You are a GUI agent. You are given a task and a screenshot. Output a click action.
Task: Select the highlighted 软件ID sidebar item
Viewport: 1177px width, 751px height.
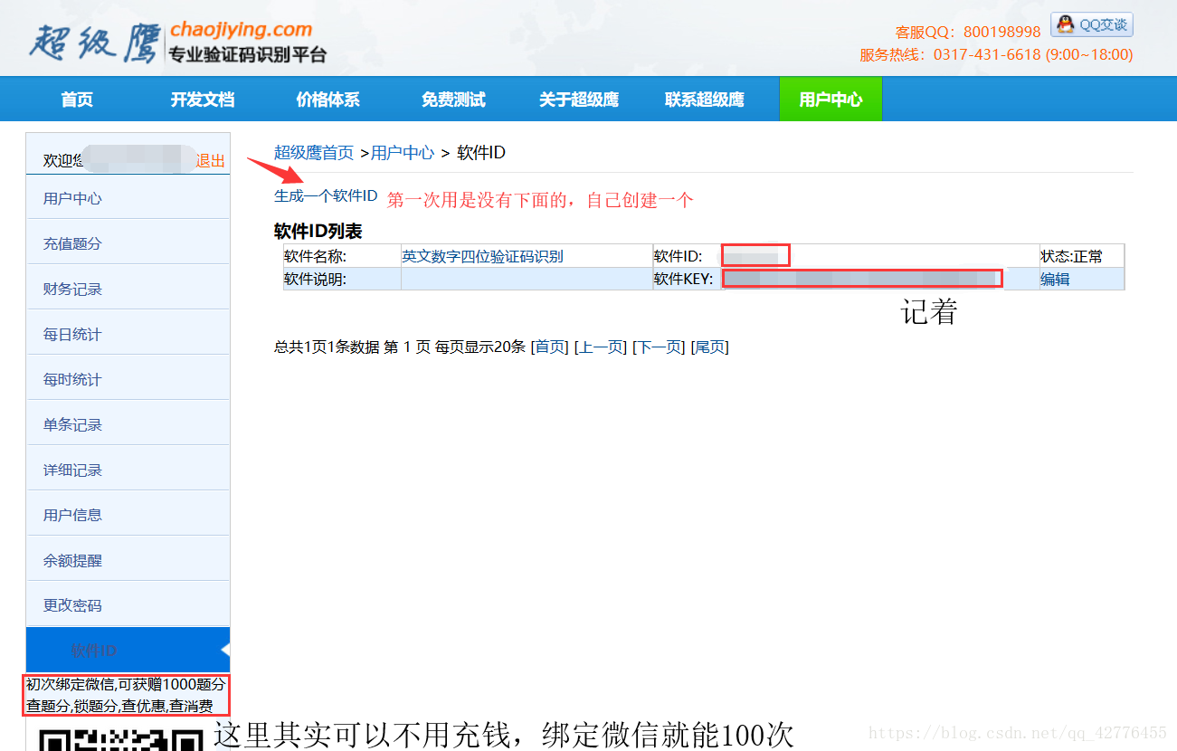coord(128,650)
